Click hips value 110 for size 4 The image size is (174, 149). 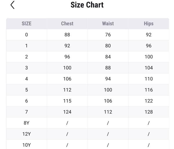(148, 79)
